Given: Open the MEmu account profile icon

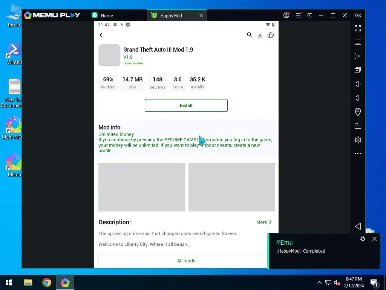Looking at the screenshot, I should click(286, 15).
